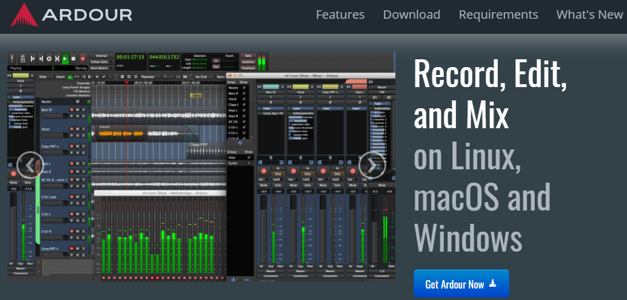The width and height of the screenshot is (627, 300).
Task: Jump to session start in the transport
Action: click(32, 59)
